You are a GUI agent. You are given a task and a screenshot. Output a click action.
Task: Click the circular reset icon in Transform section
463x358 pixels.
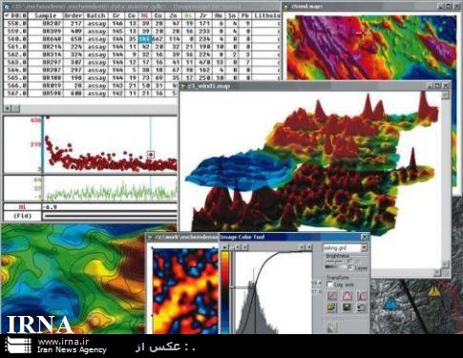click(362, 307)
